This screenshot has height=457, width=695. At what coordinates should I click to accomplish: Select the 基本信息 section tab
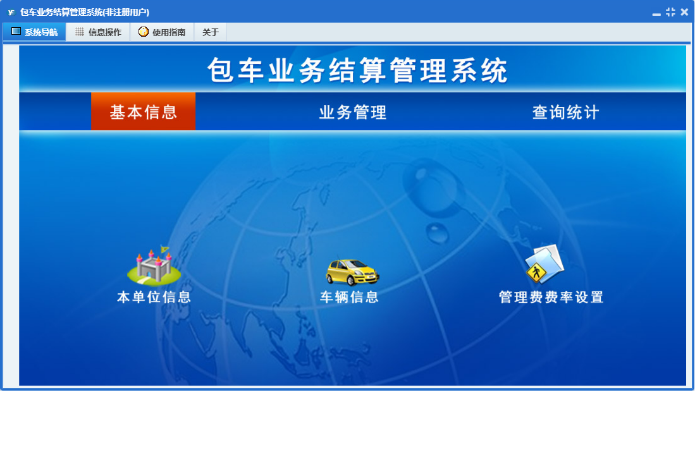click(143, 112)
